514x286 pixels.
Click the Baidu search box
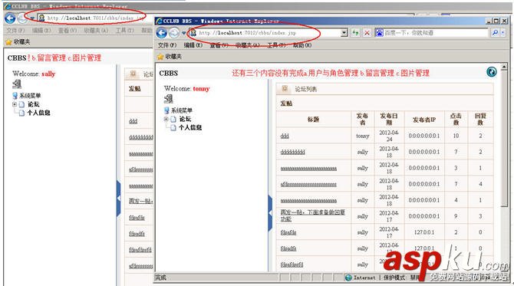tap(436, 33)
